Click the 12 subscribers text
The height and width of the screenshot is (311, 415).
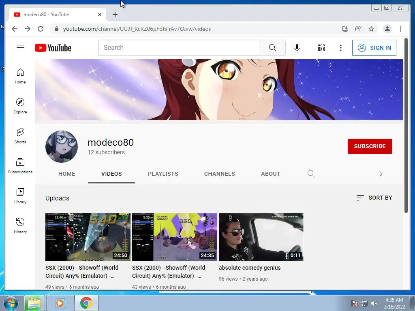pyautogui.click(x=106, y=152)
